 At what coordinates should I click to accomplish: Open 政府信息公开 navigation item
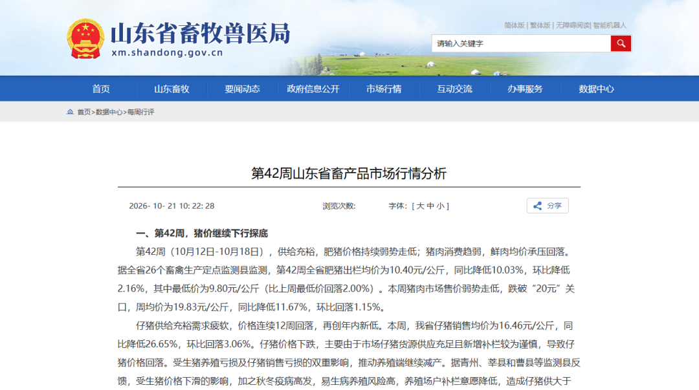313,89
